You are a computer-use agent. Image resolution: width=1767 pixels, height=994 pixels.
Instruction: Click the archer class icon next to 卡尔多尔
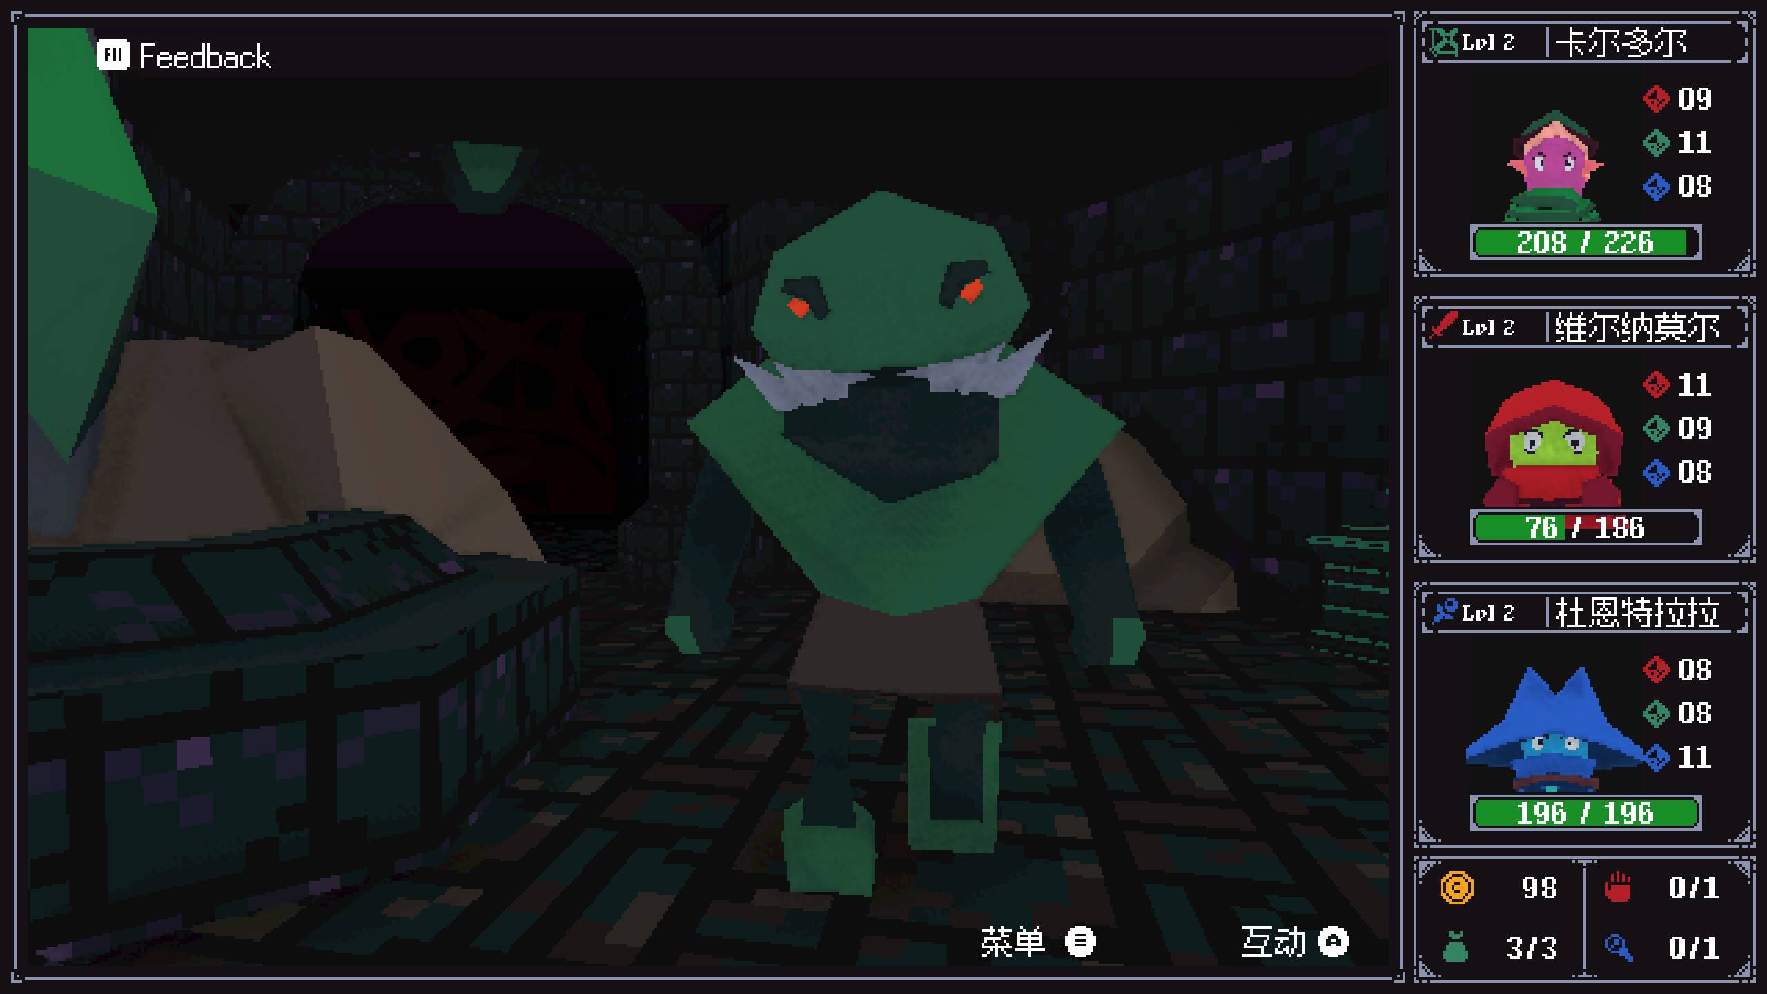[x=1443, y=43]
